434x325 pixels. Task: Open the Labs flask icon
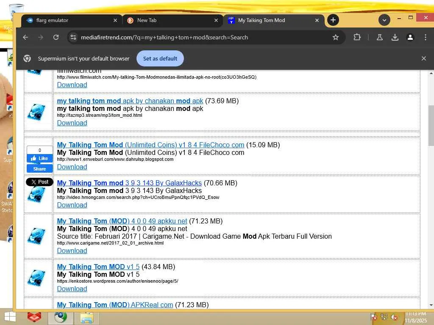click(379, 37)
